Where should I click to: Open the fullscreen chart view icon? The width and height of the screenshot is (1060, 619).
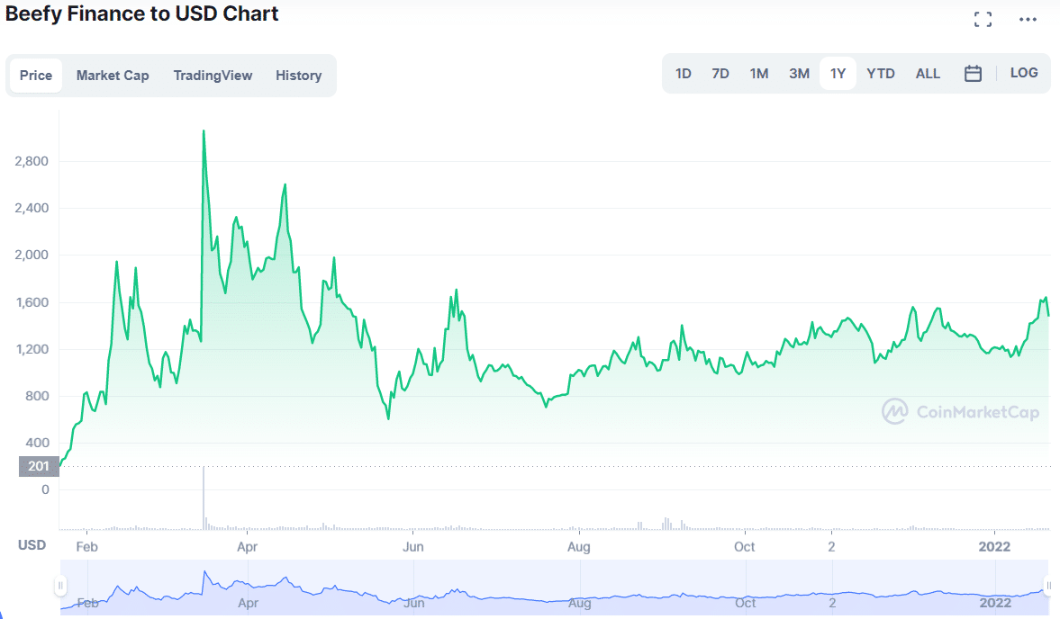pyautogui.click(x=983, y=20)
